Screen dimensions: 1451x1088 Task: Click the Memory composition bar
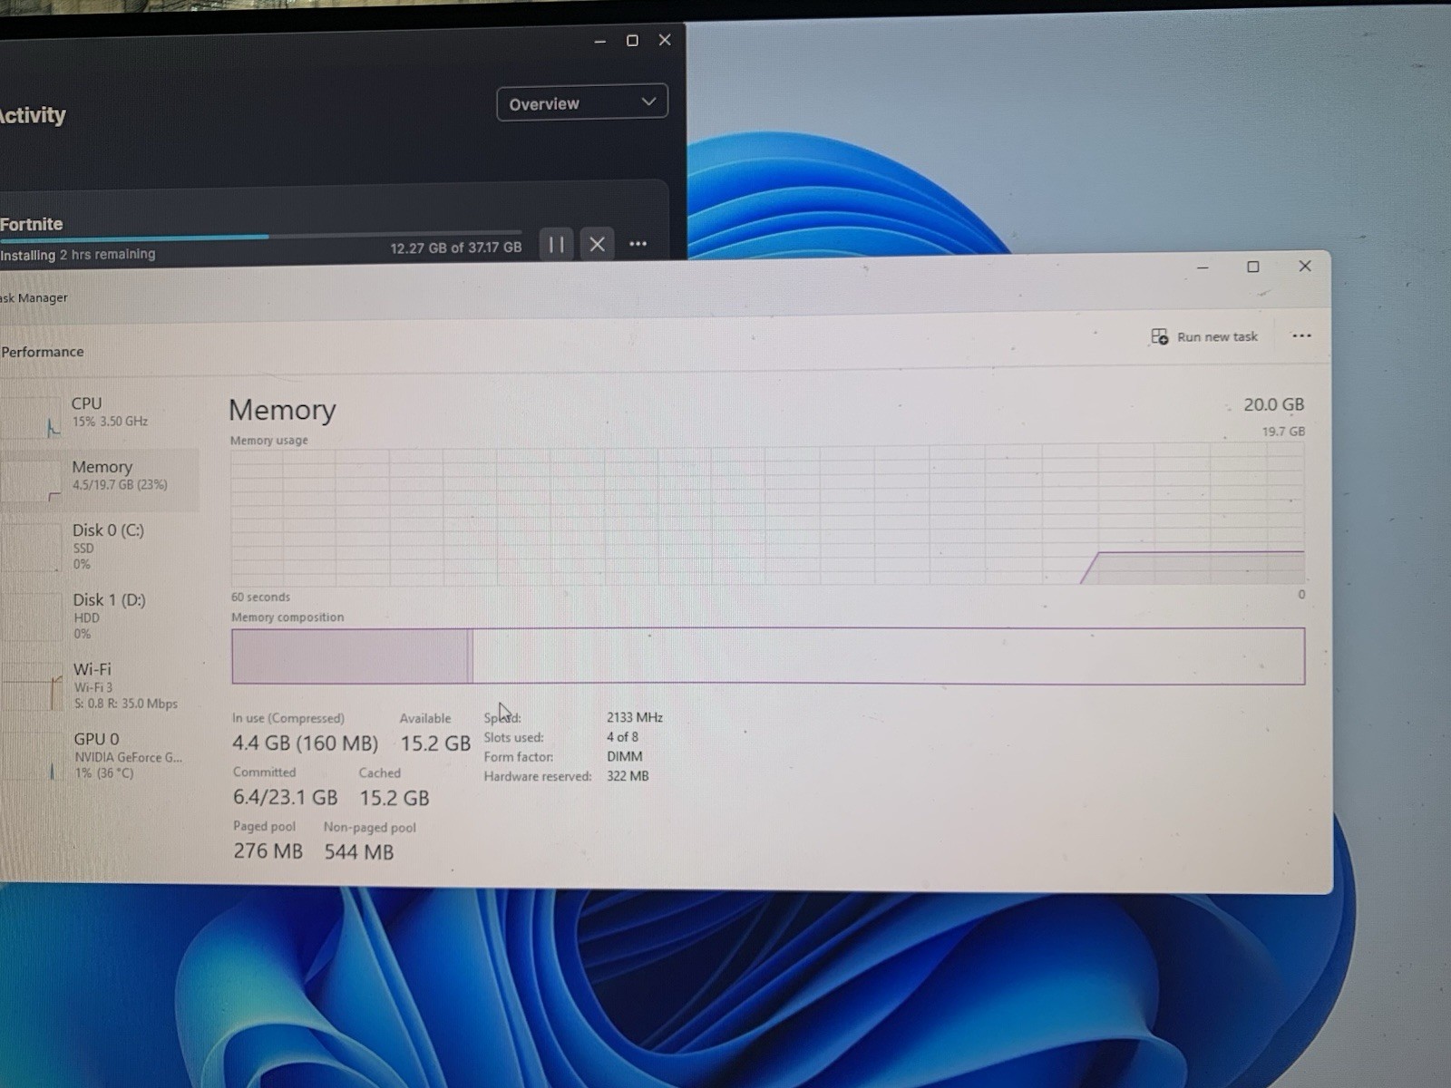tap(767, 656)
